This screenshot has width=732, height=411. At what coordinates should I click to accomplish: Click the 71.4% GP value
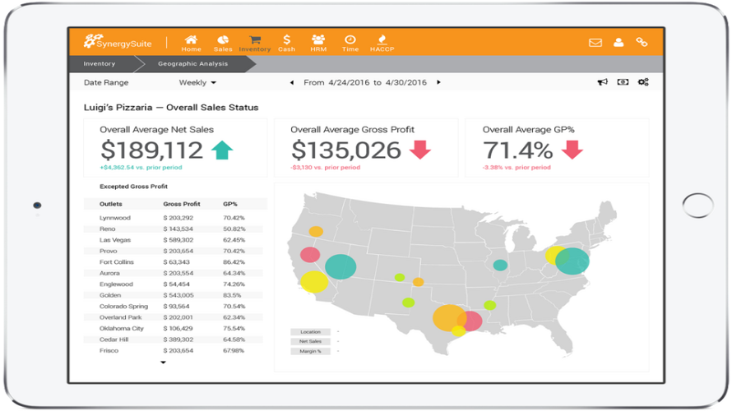click(517, 150)
